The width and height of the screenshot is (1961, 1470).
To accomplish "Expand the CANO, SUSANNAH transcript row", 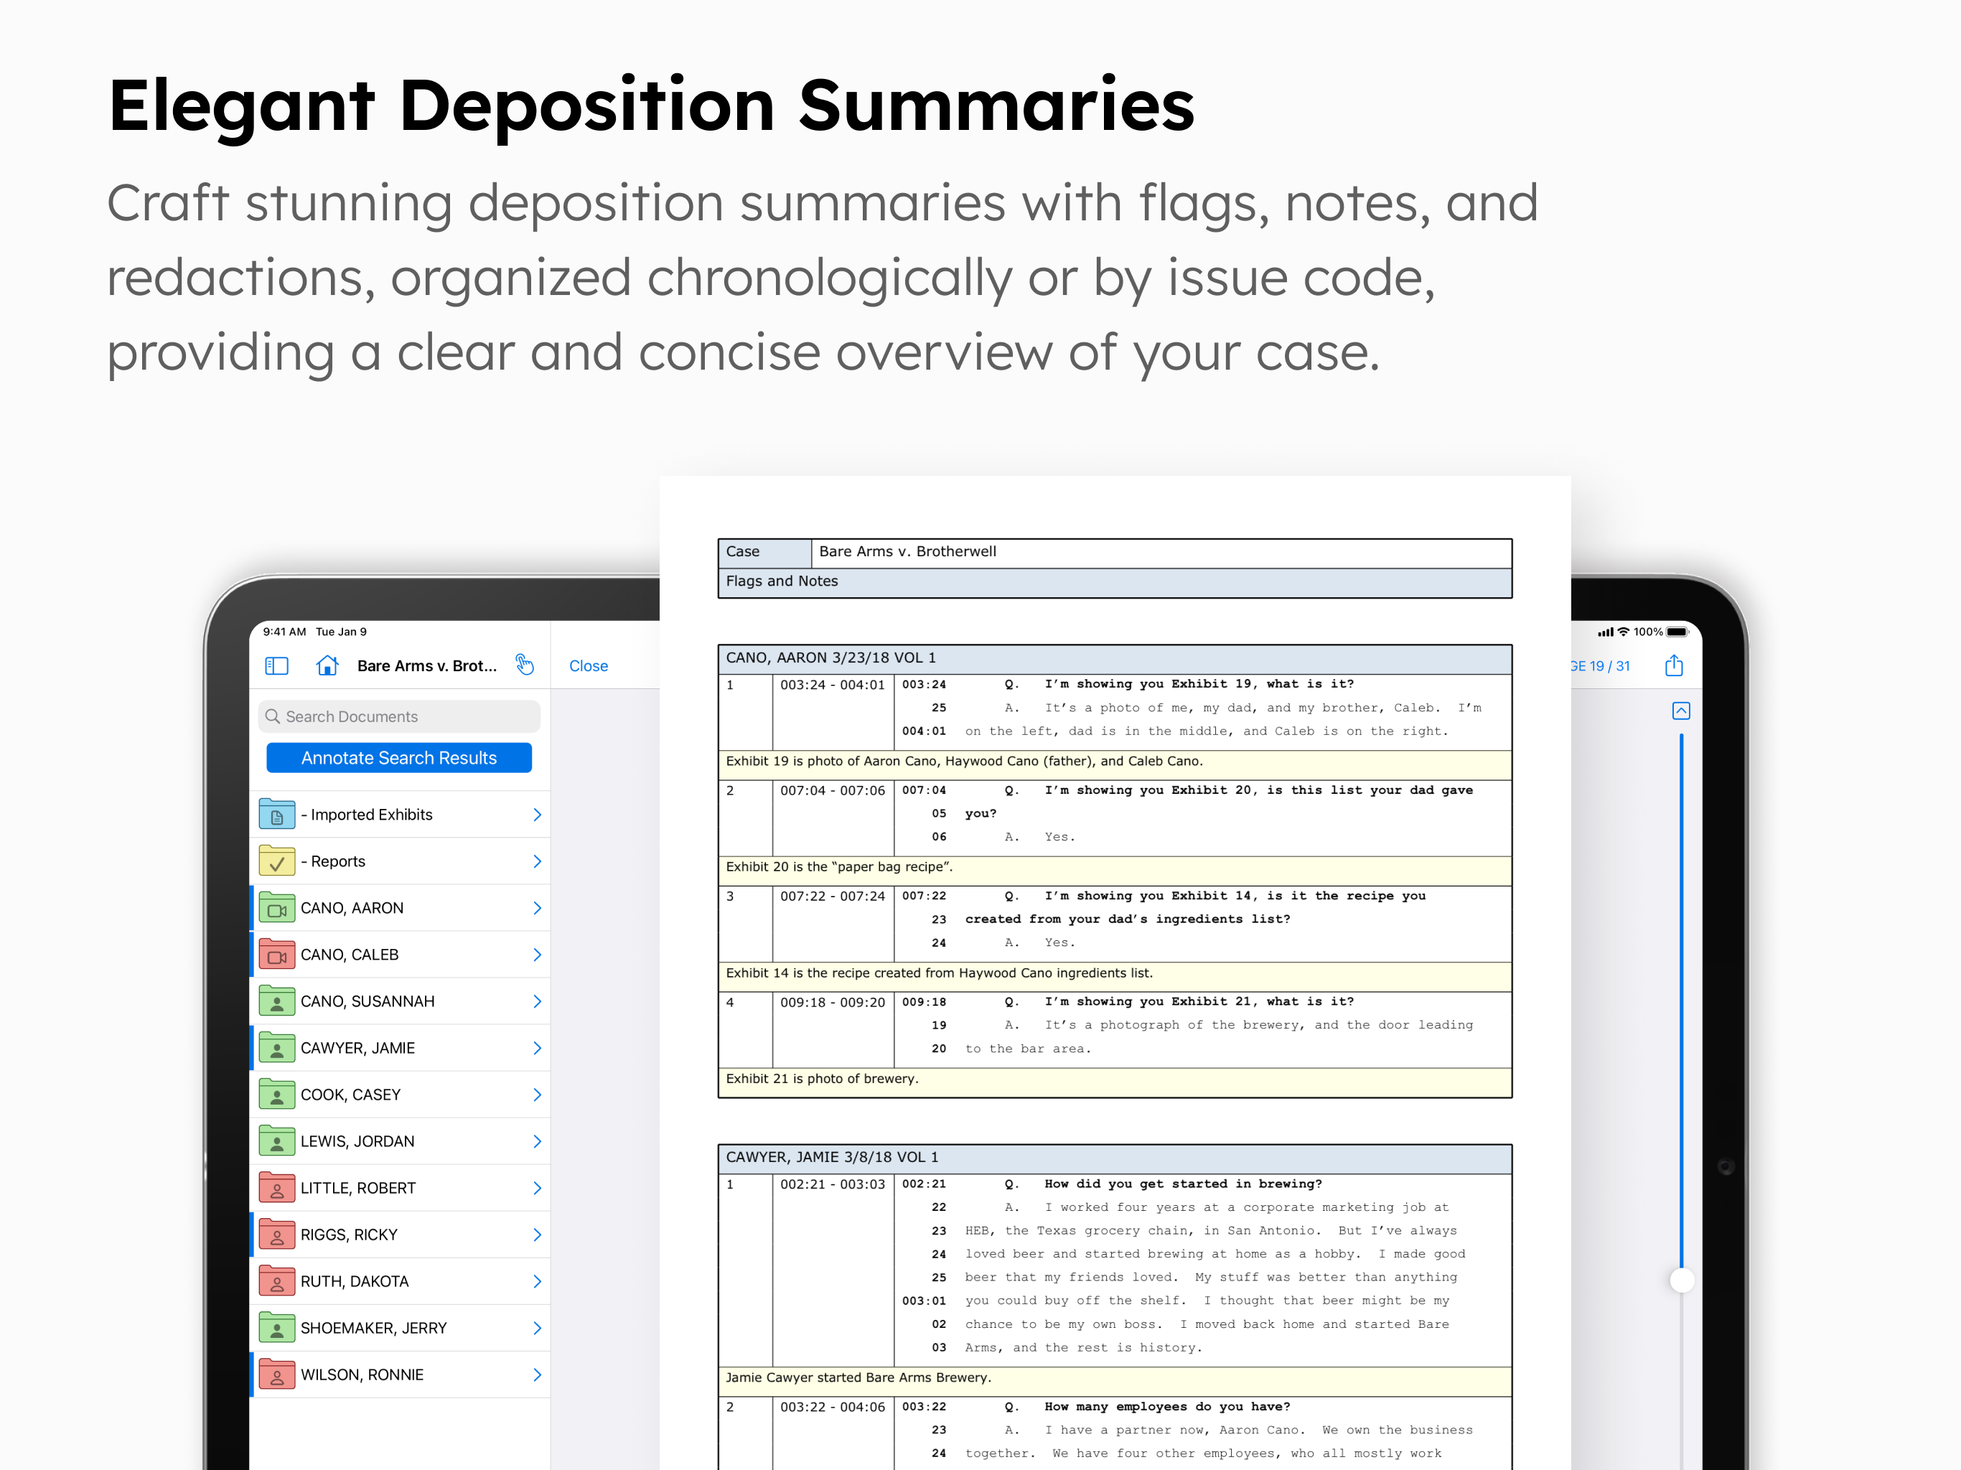I will pos(537,1001).
